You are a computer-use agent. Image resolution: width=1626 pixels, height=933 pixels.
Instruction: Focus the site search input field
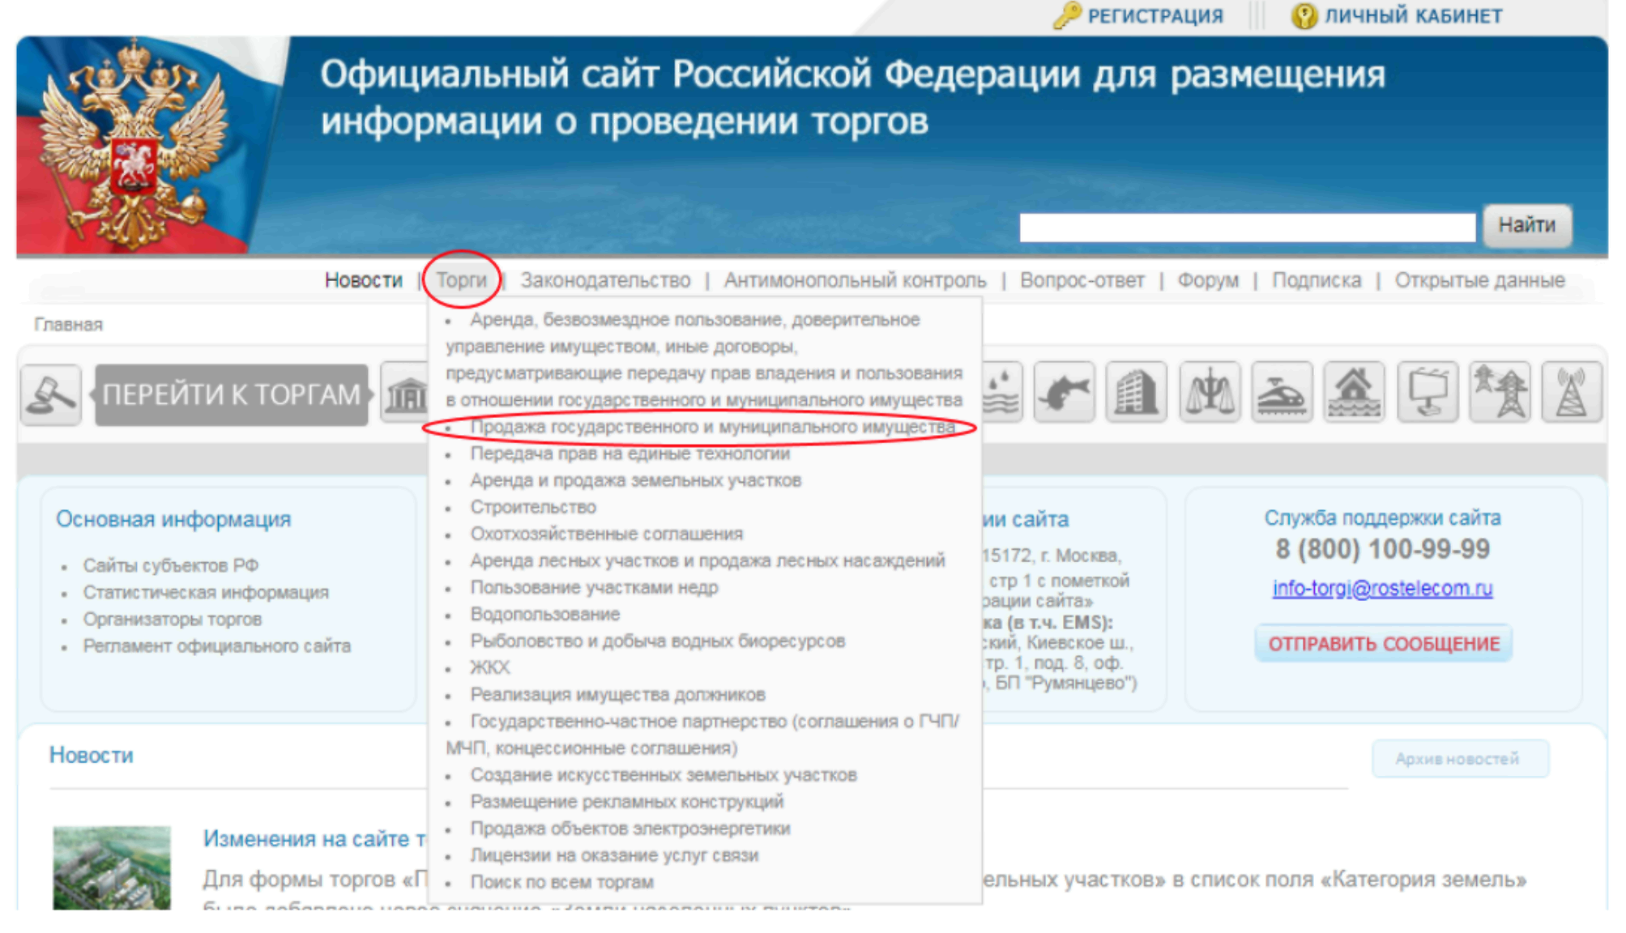coord(1247,227)
